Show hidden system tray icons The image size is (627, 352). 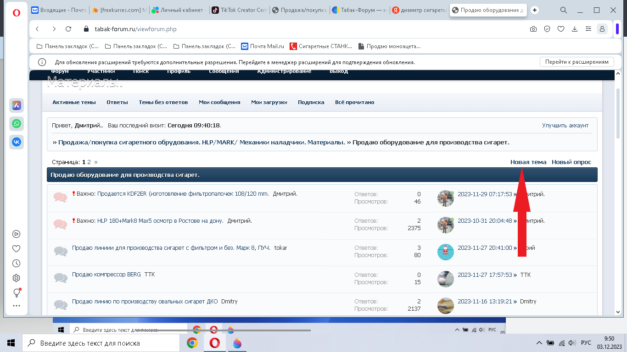click(x=539, y=343)
